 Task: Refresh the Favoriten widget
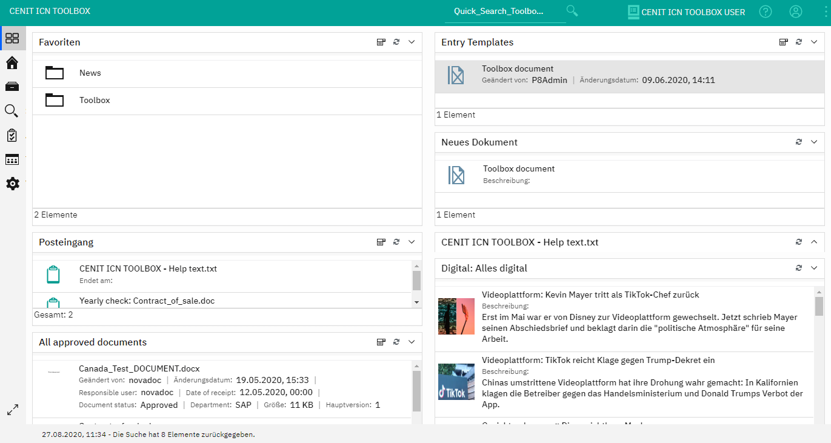(396, 42)
